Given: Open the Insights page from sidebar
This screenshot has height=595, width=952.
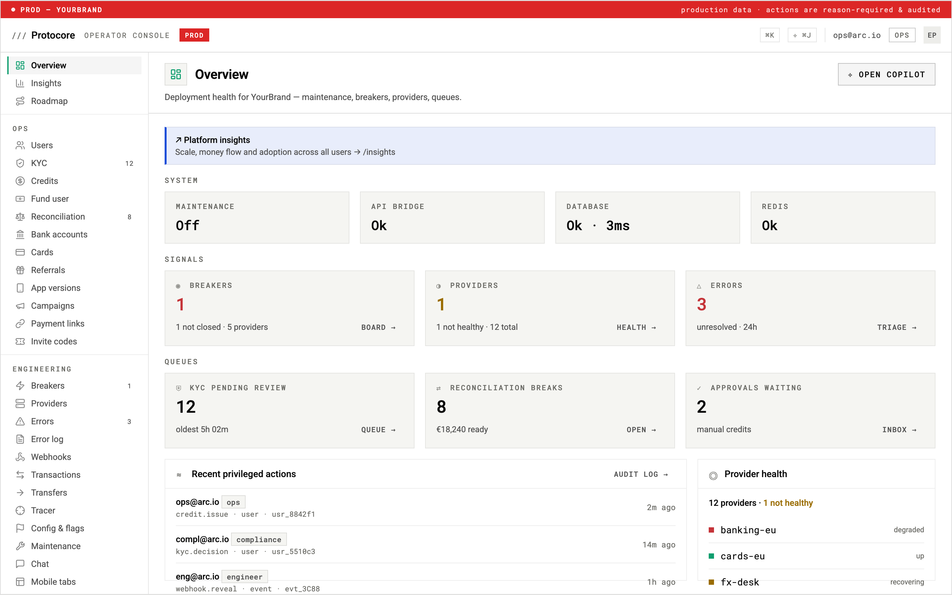Looking at the screenshot, I should coord(74,83).
